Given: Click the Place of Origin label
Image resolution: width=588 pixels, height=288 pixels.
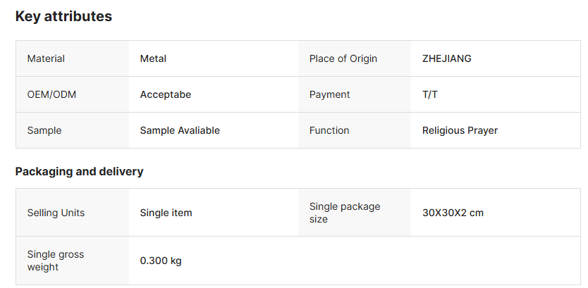Looking at the screenshot, I should (343, 58).
